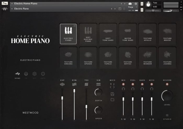Adjust the TEX slider handle
Image resolution: width=183 pixels, height=129 pixels.
(86, 107)
